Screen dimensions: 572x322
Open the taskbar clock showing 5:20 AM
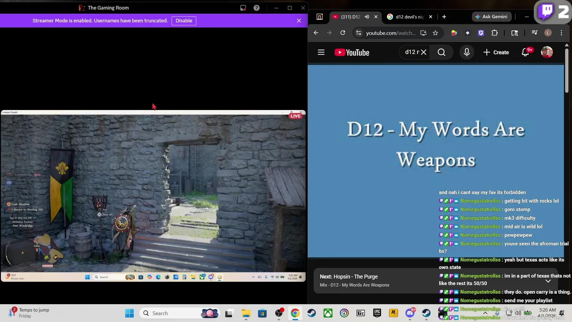[x=547, y=313]
